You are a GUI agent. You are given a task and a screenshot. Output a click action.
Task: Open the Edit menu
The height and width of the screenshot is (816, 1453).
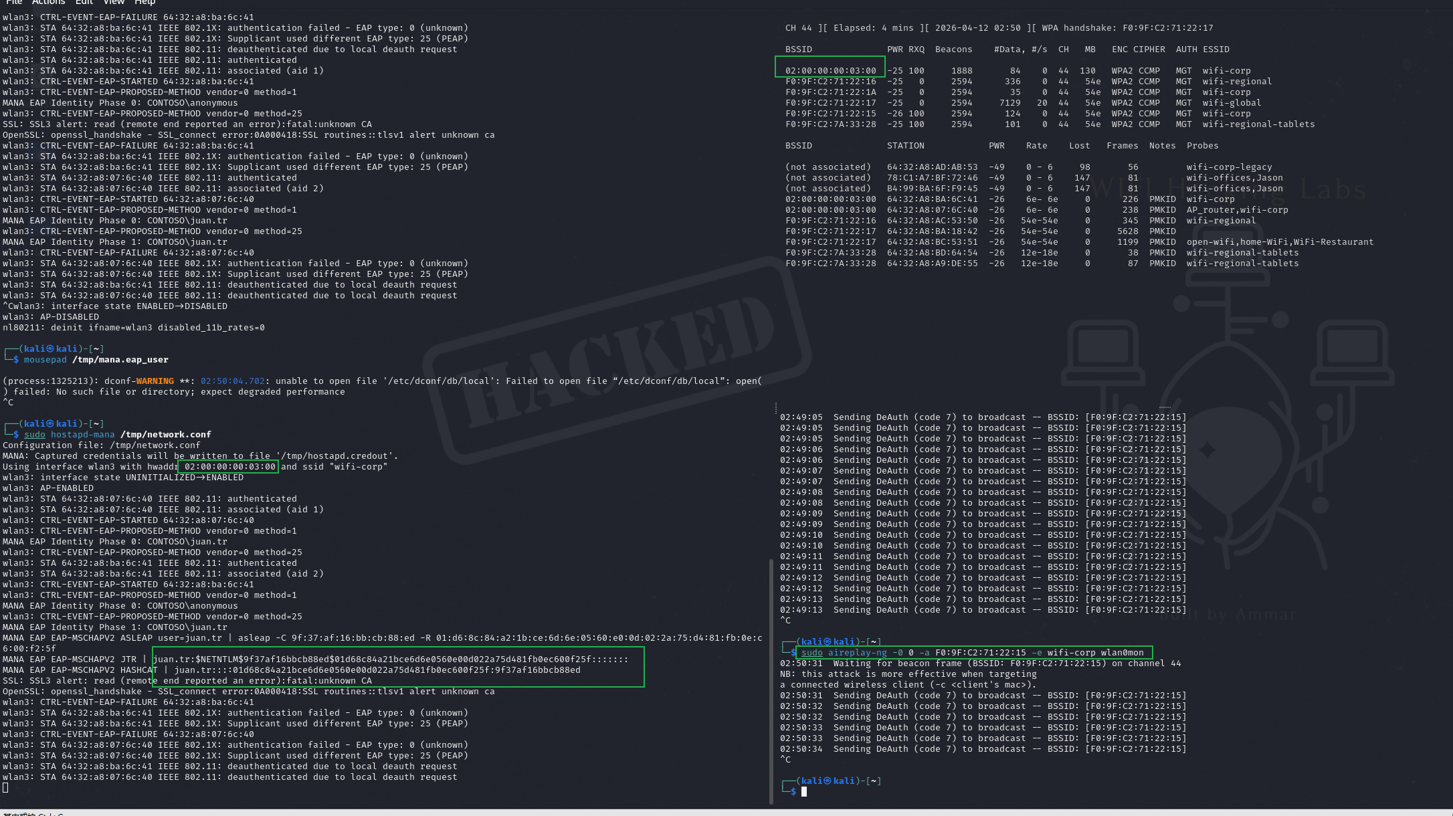click(x=84, y=3)
